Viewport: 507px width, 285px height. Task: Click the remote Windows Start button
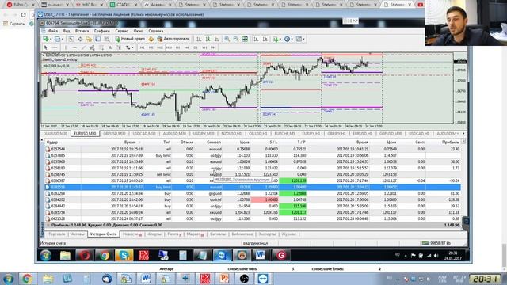(46, 255)
